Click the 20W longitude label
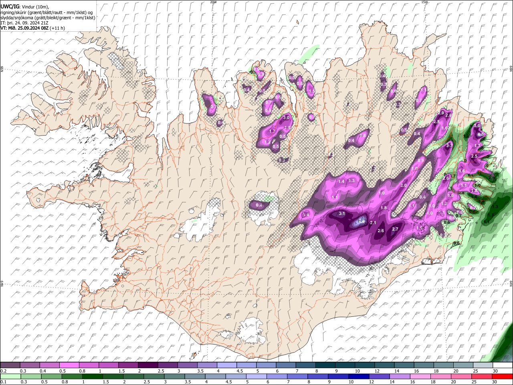This screenshot has height=385, width=513. click(214, 2)
